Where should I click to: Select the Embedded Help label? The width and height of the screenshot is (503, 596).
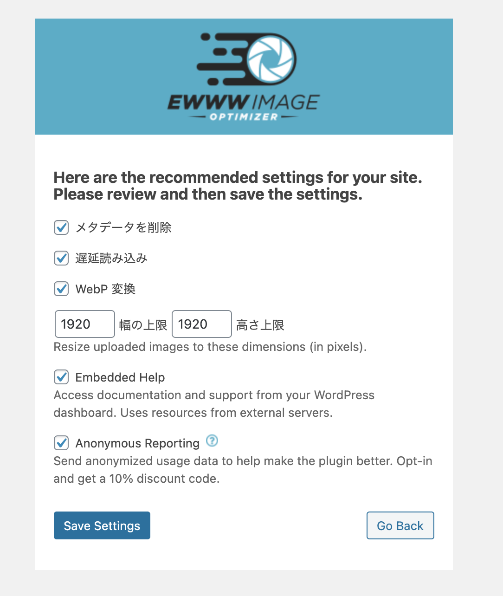coord(120,377)
